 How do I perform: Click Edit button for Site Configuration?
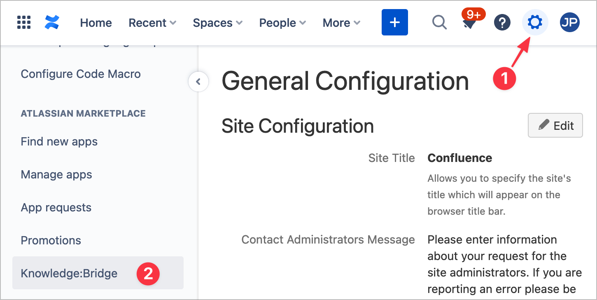click(555, 125)
